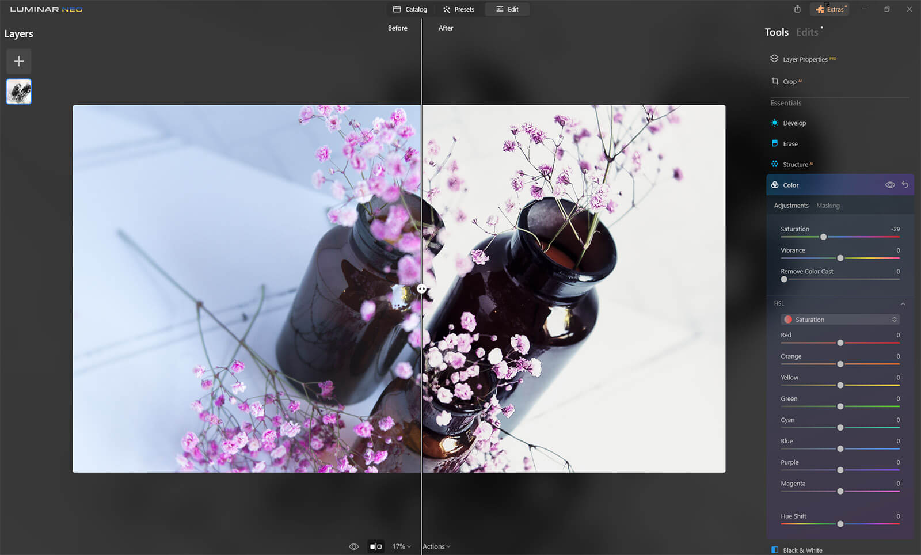Click the add layer plus icon
Screen dimensions: 921x555
coord(18,61)
